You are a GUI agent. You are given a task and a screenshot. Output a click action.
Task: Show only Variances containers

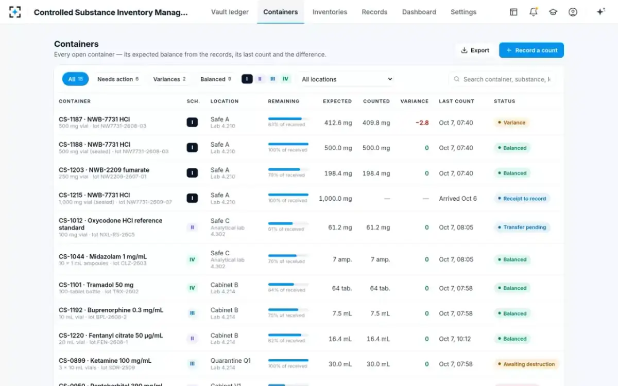[169, 79]
